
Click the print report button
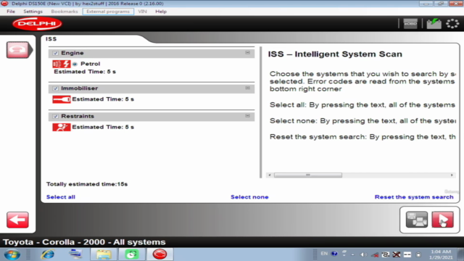point(417,220)
